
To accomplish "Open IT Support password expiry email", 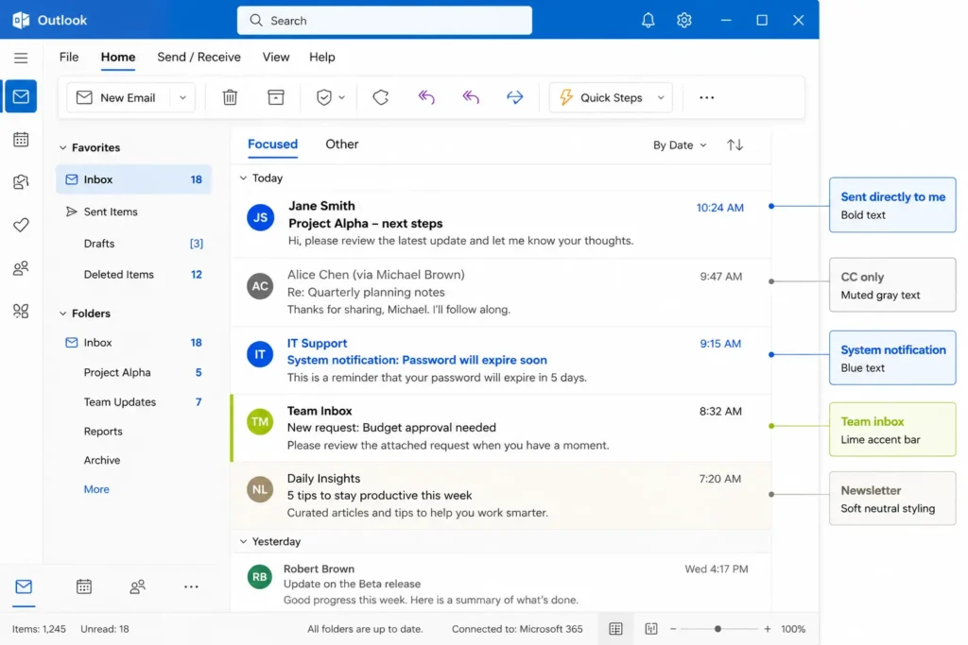I will (501, 360).
